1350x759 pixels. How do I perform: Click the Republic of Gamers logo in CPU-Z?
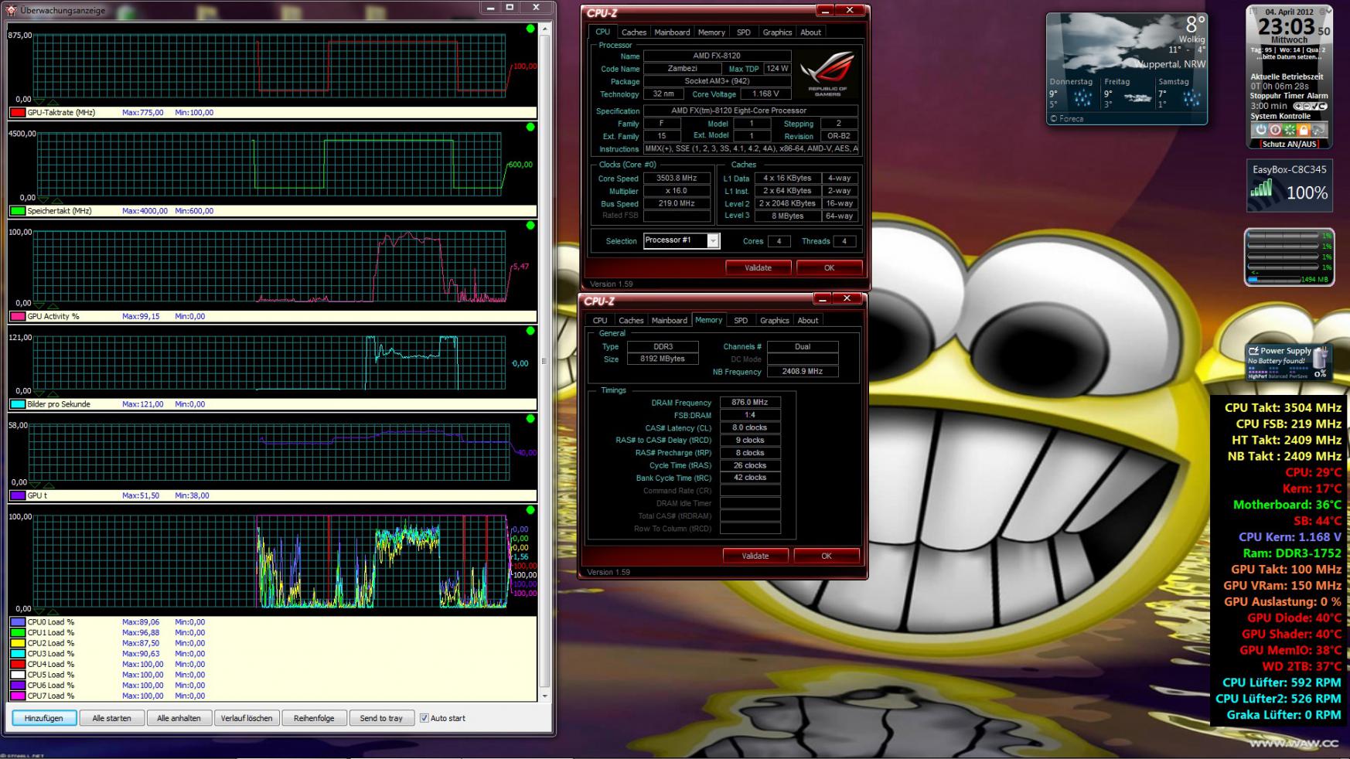pos(827,73)
